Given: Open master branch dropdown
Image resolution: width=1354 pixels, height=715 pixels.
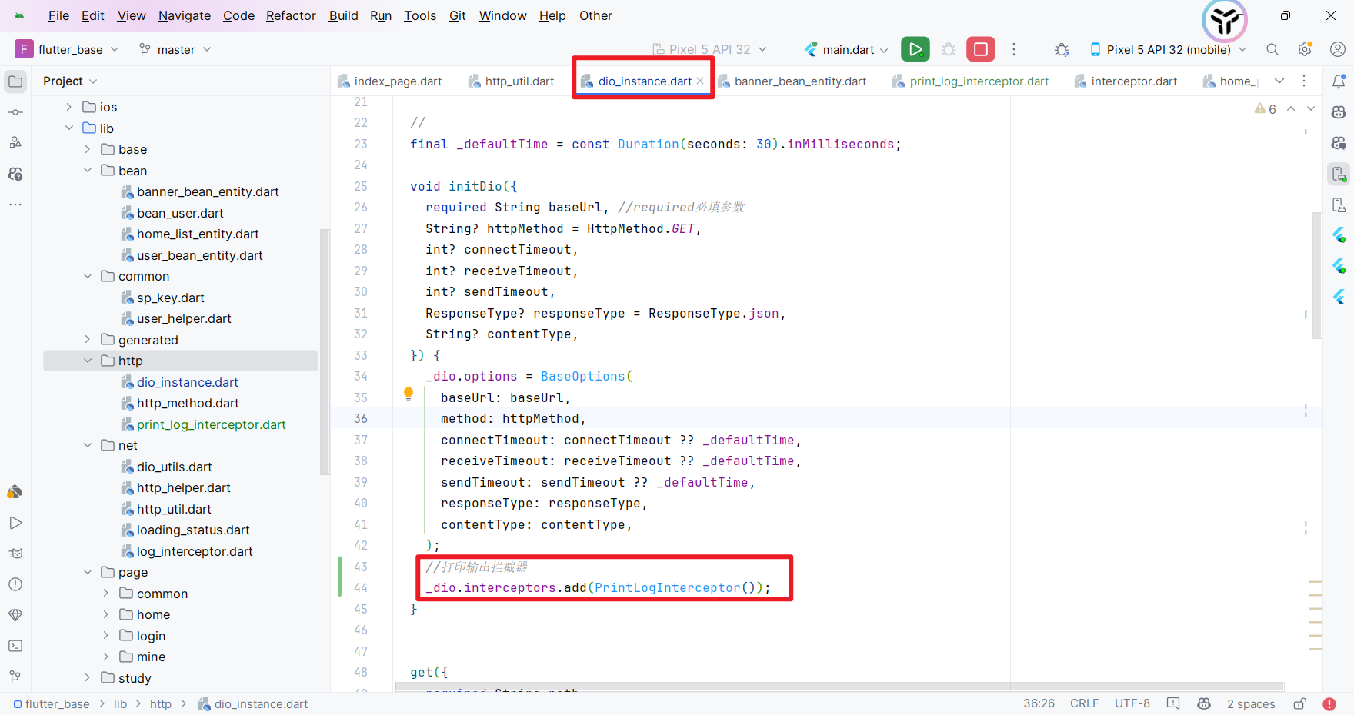Looking at the screenshot, I should point(175,49).
